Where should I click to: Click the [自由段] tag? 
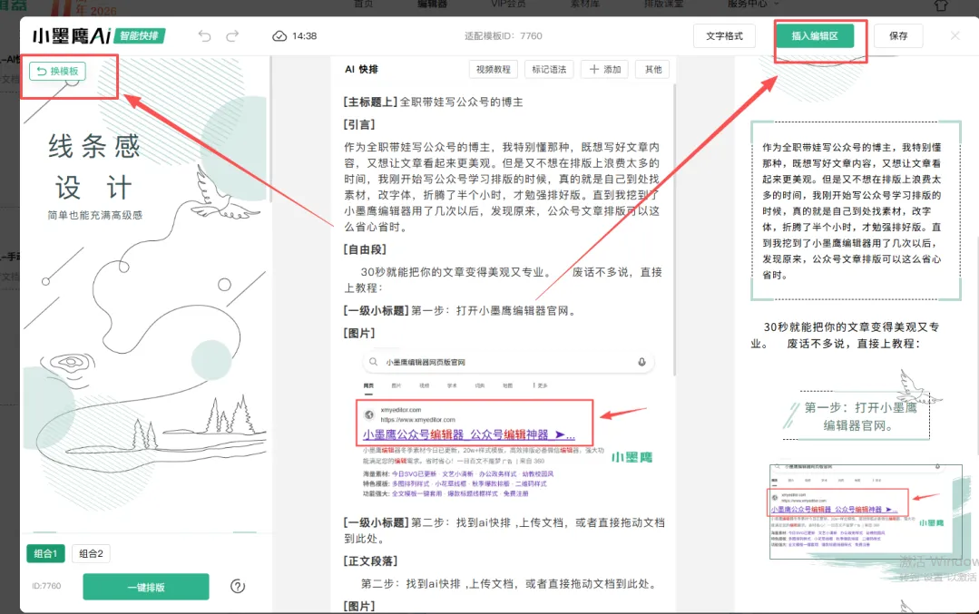365,249
